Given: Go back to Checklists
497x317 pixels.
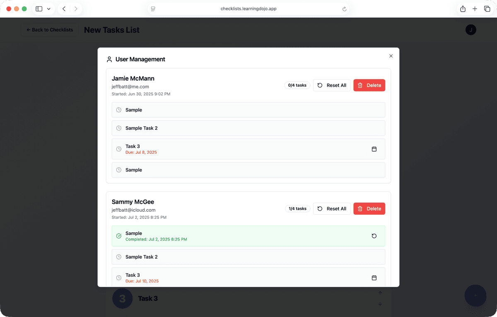Looking at the screenshot, I should click(50, 30).
